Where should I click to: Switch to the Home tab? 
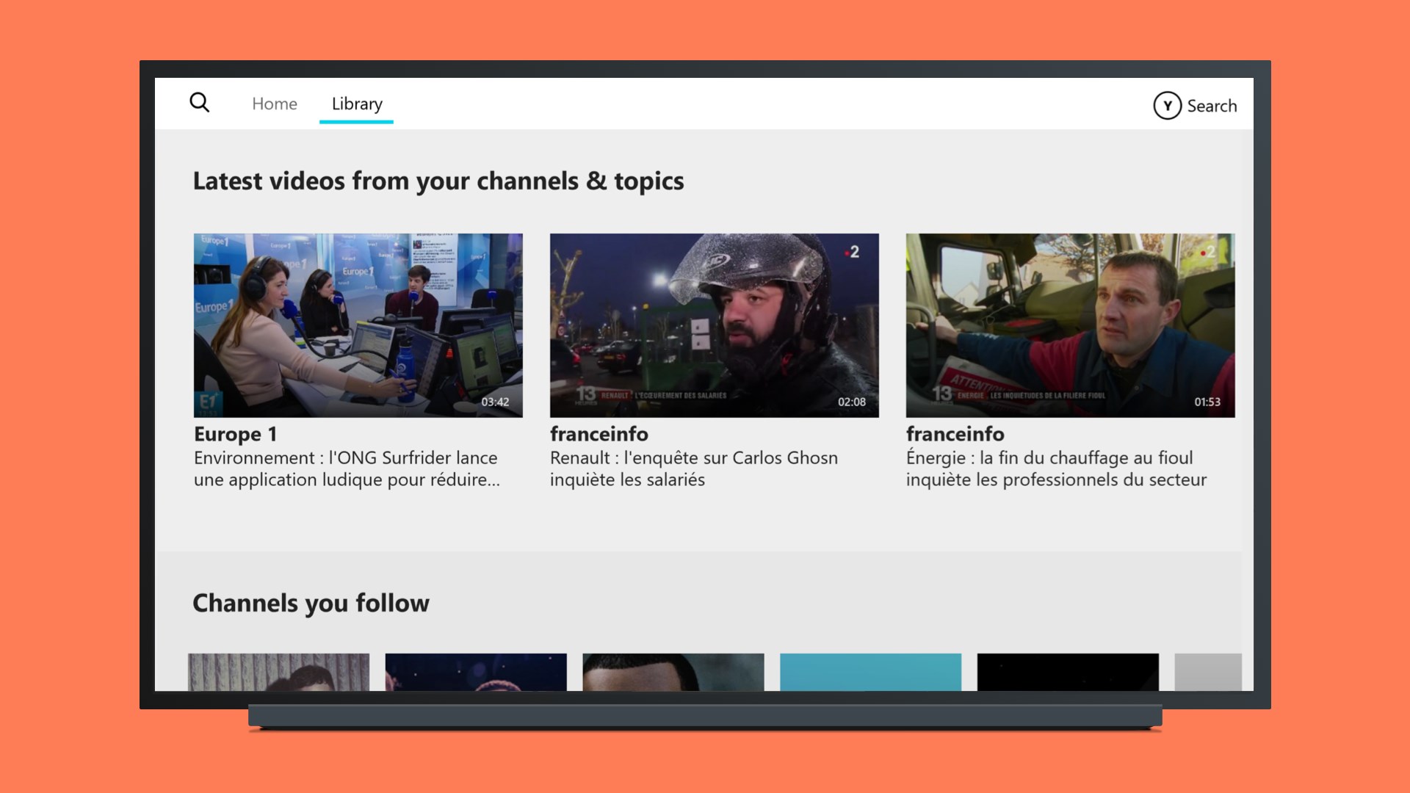[274, 104]
